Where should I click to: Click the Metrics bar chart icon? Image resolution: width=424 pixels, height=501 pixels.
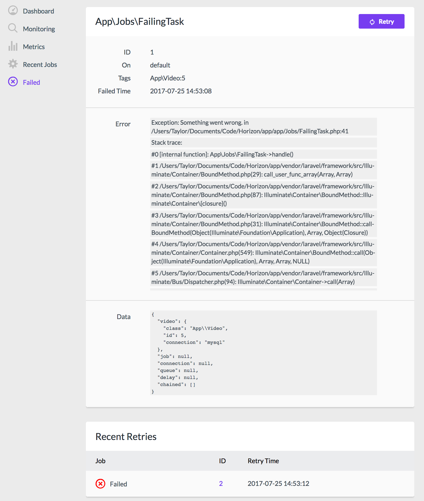pyautogui.click(x=13, y=46)
